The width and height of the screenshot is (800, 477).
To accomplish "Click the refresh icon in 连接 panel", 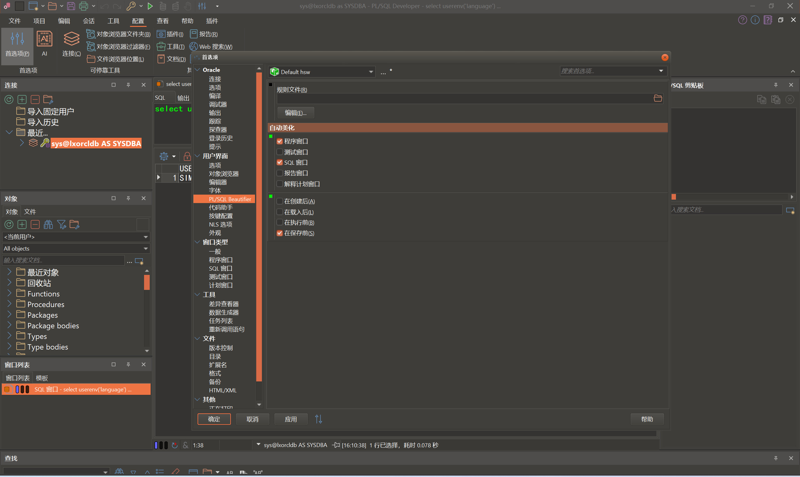I will (9, 100).
